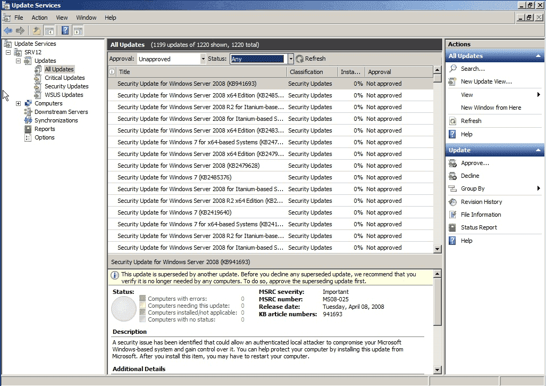Click the Refresh button next to Status
The image size is (546, 386).
[310, 59]
